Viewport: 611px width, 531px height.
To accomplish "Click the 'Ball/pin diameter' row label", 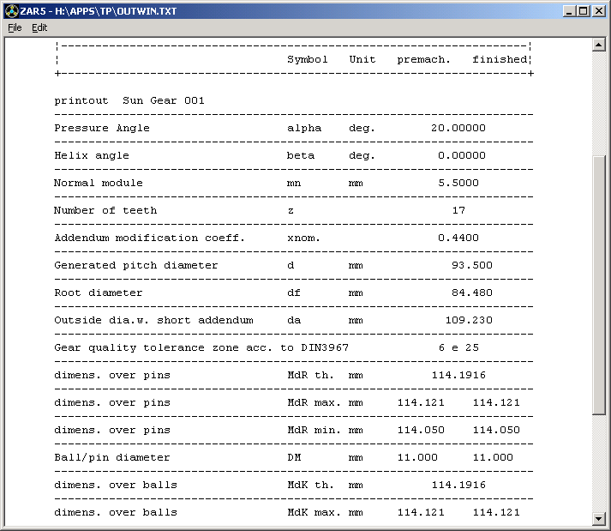I will (112, 457).
